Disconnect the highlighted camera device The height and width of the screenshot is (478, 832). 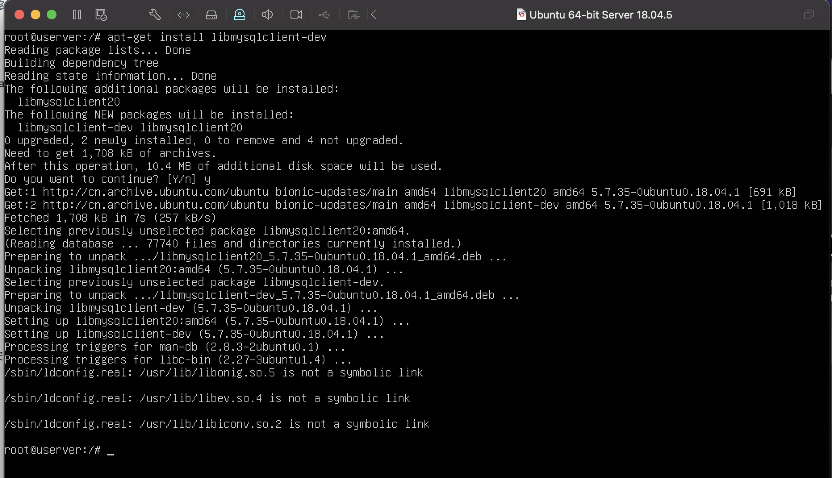[x=240, y=15]
